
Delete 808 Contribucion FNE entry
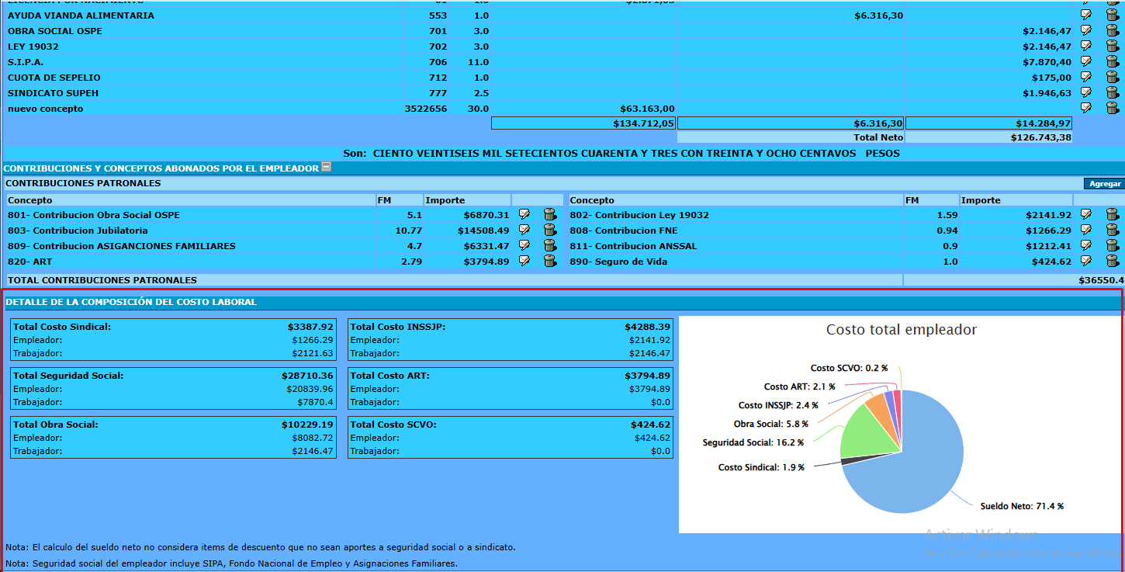(x=1112, y=230)
